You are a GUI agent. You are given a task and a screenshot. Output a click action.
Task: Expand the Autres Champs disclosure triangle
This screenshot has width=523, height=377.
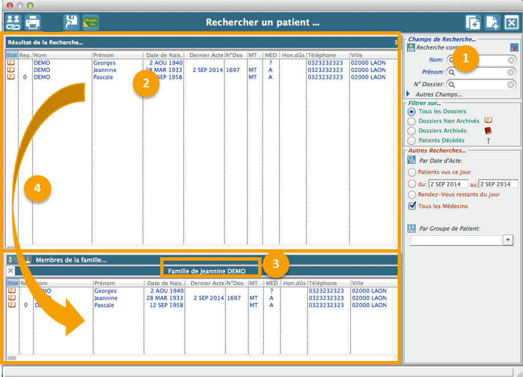pyautogui.click(x=408, y=94)
